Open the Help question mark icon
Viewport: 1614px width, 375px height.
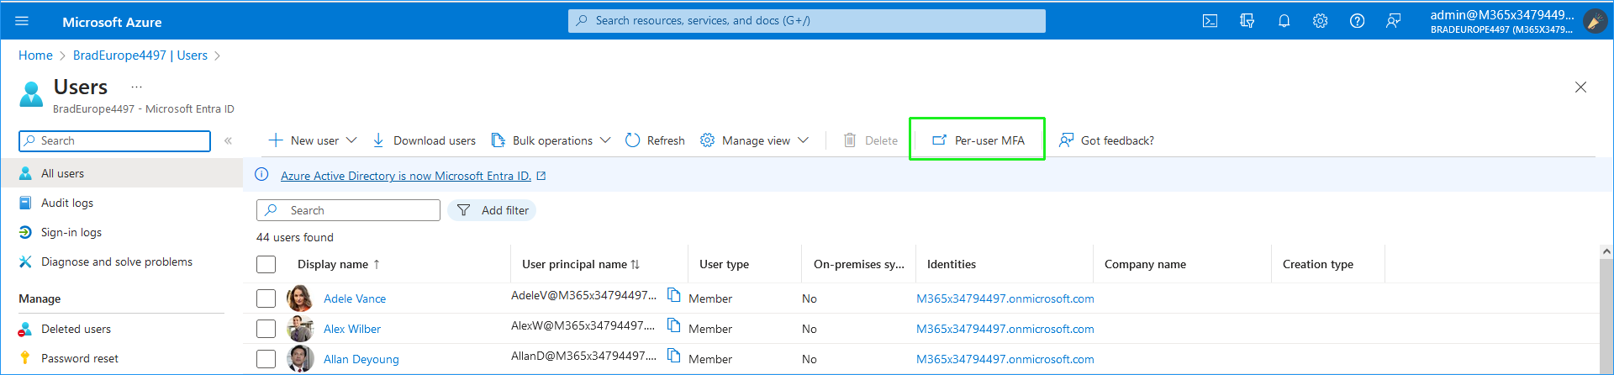(1357, 21)
